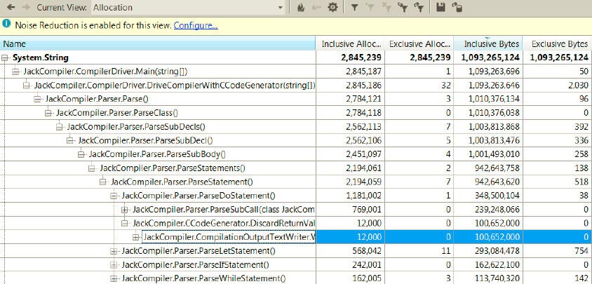Collapse the ParseDoStatement node
The width and height of the screenshot is (592, 284).
tap(114, 196)
